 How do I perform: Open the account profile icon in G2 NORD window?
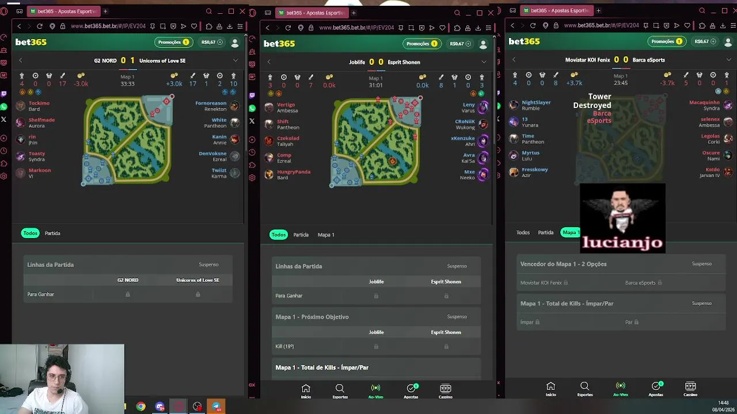tap(235, 43)
